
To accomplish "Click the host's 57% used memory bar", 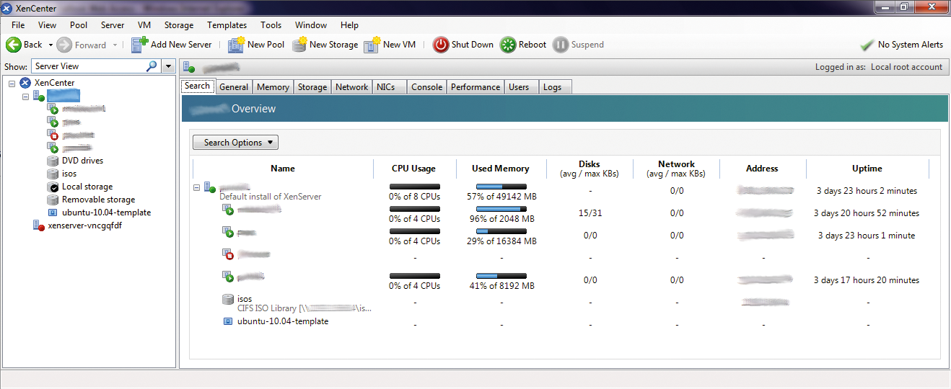I will tap(501, 187).
